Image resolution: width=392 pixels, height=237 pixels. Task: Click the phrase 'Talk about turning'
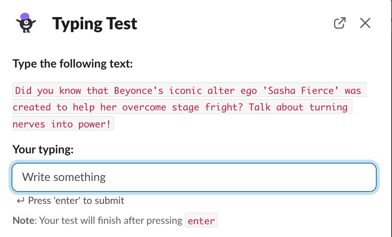click(298, 107)
